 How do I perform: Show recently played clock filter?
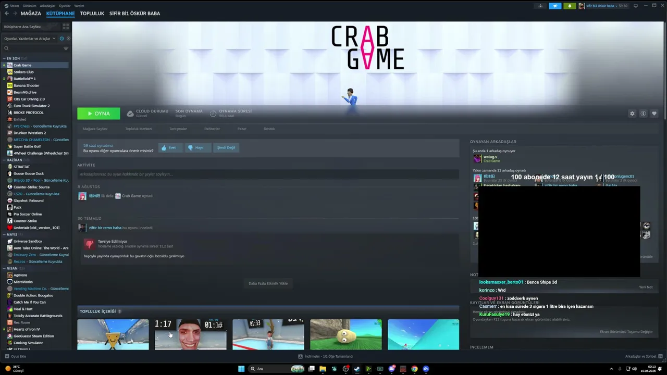click(x=61, y=39)
